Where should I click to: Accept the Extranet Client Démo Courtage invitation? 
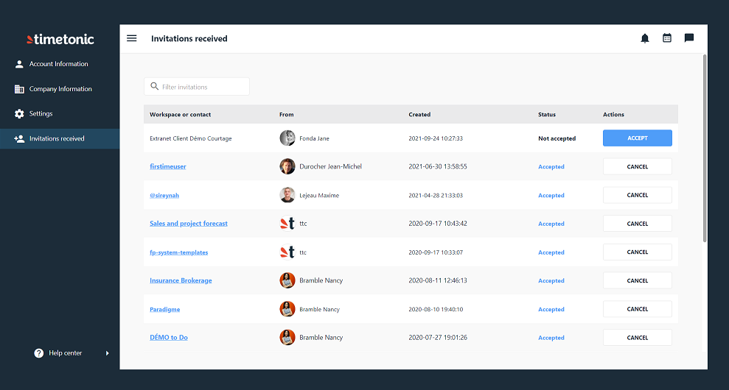point(637,138)
